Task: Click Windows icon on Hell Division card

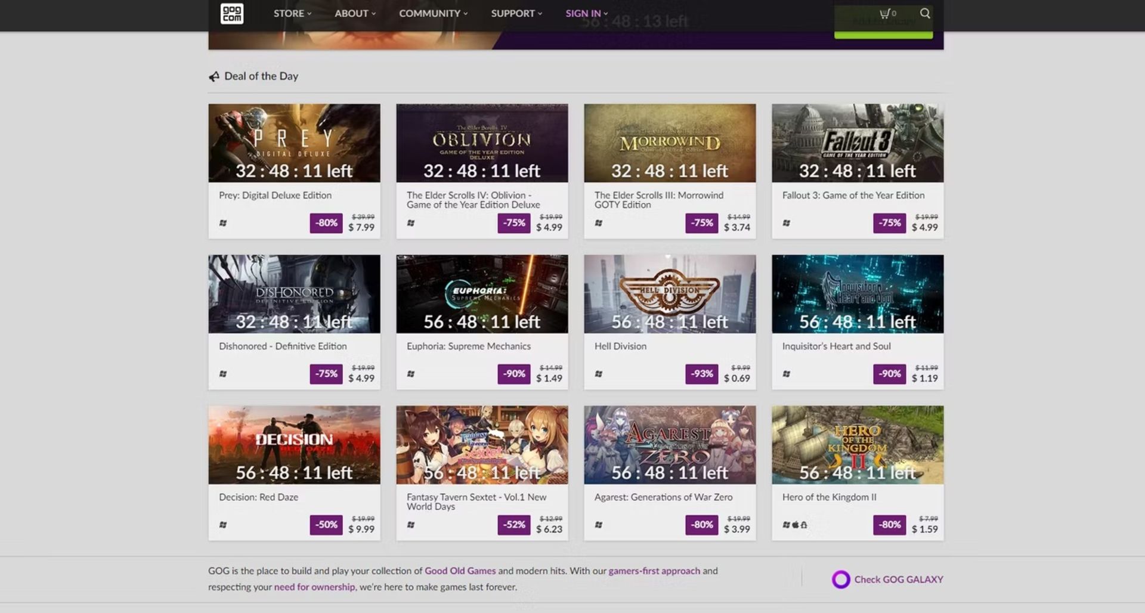Action: point(599,374)
